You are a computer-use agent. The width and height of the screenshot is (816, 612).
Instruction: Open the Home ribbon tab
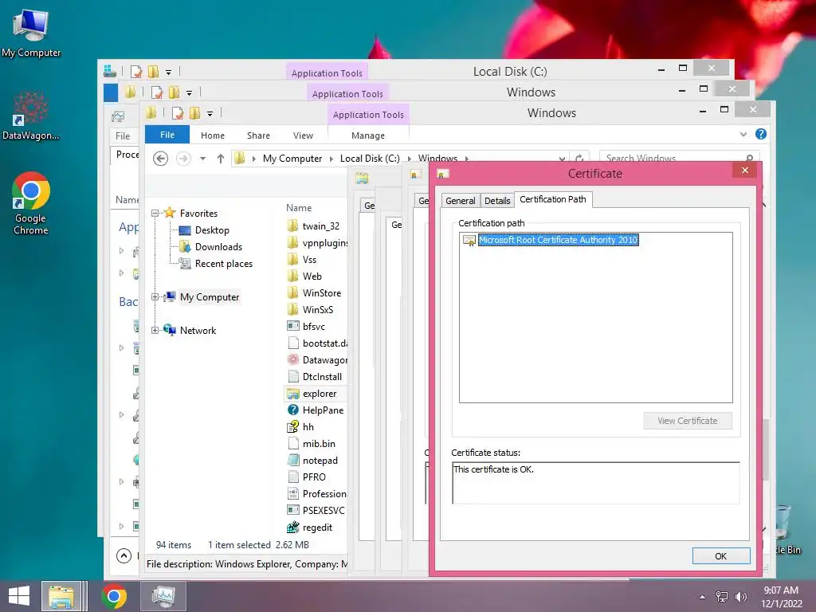coord(212,135)
